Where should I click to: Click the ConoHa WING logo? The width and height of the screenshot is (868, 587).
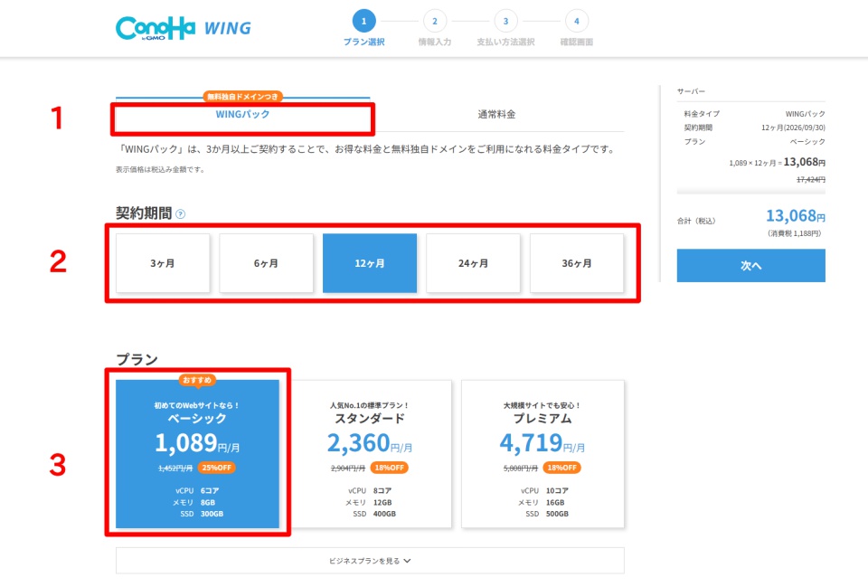[x=184, y=28]
